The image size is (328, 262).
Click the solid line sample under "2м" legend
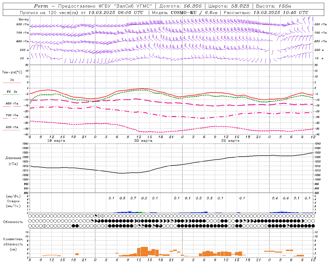pyautogui.click(x=12, y=83)
